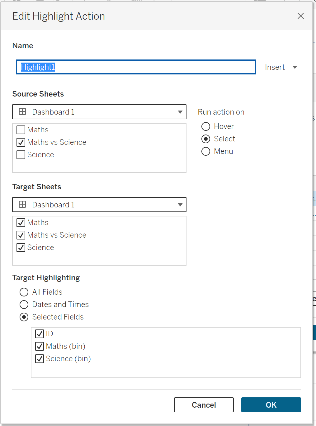316x426 pixels.
Task: Toggle the Maths (bin) field checkbox
Action: [40, 346]
